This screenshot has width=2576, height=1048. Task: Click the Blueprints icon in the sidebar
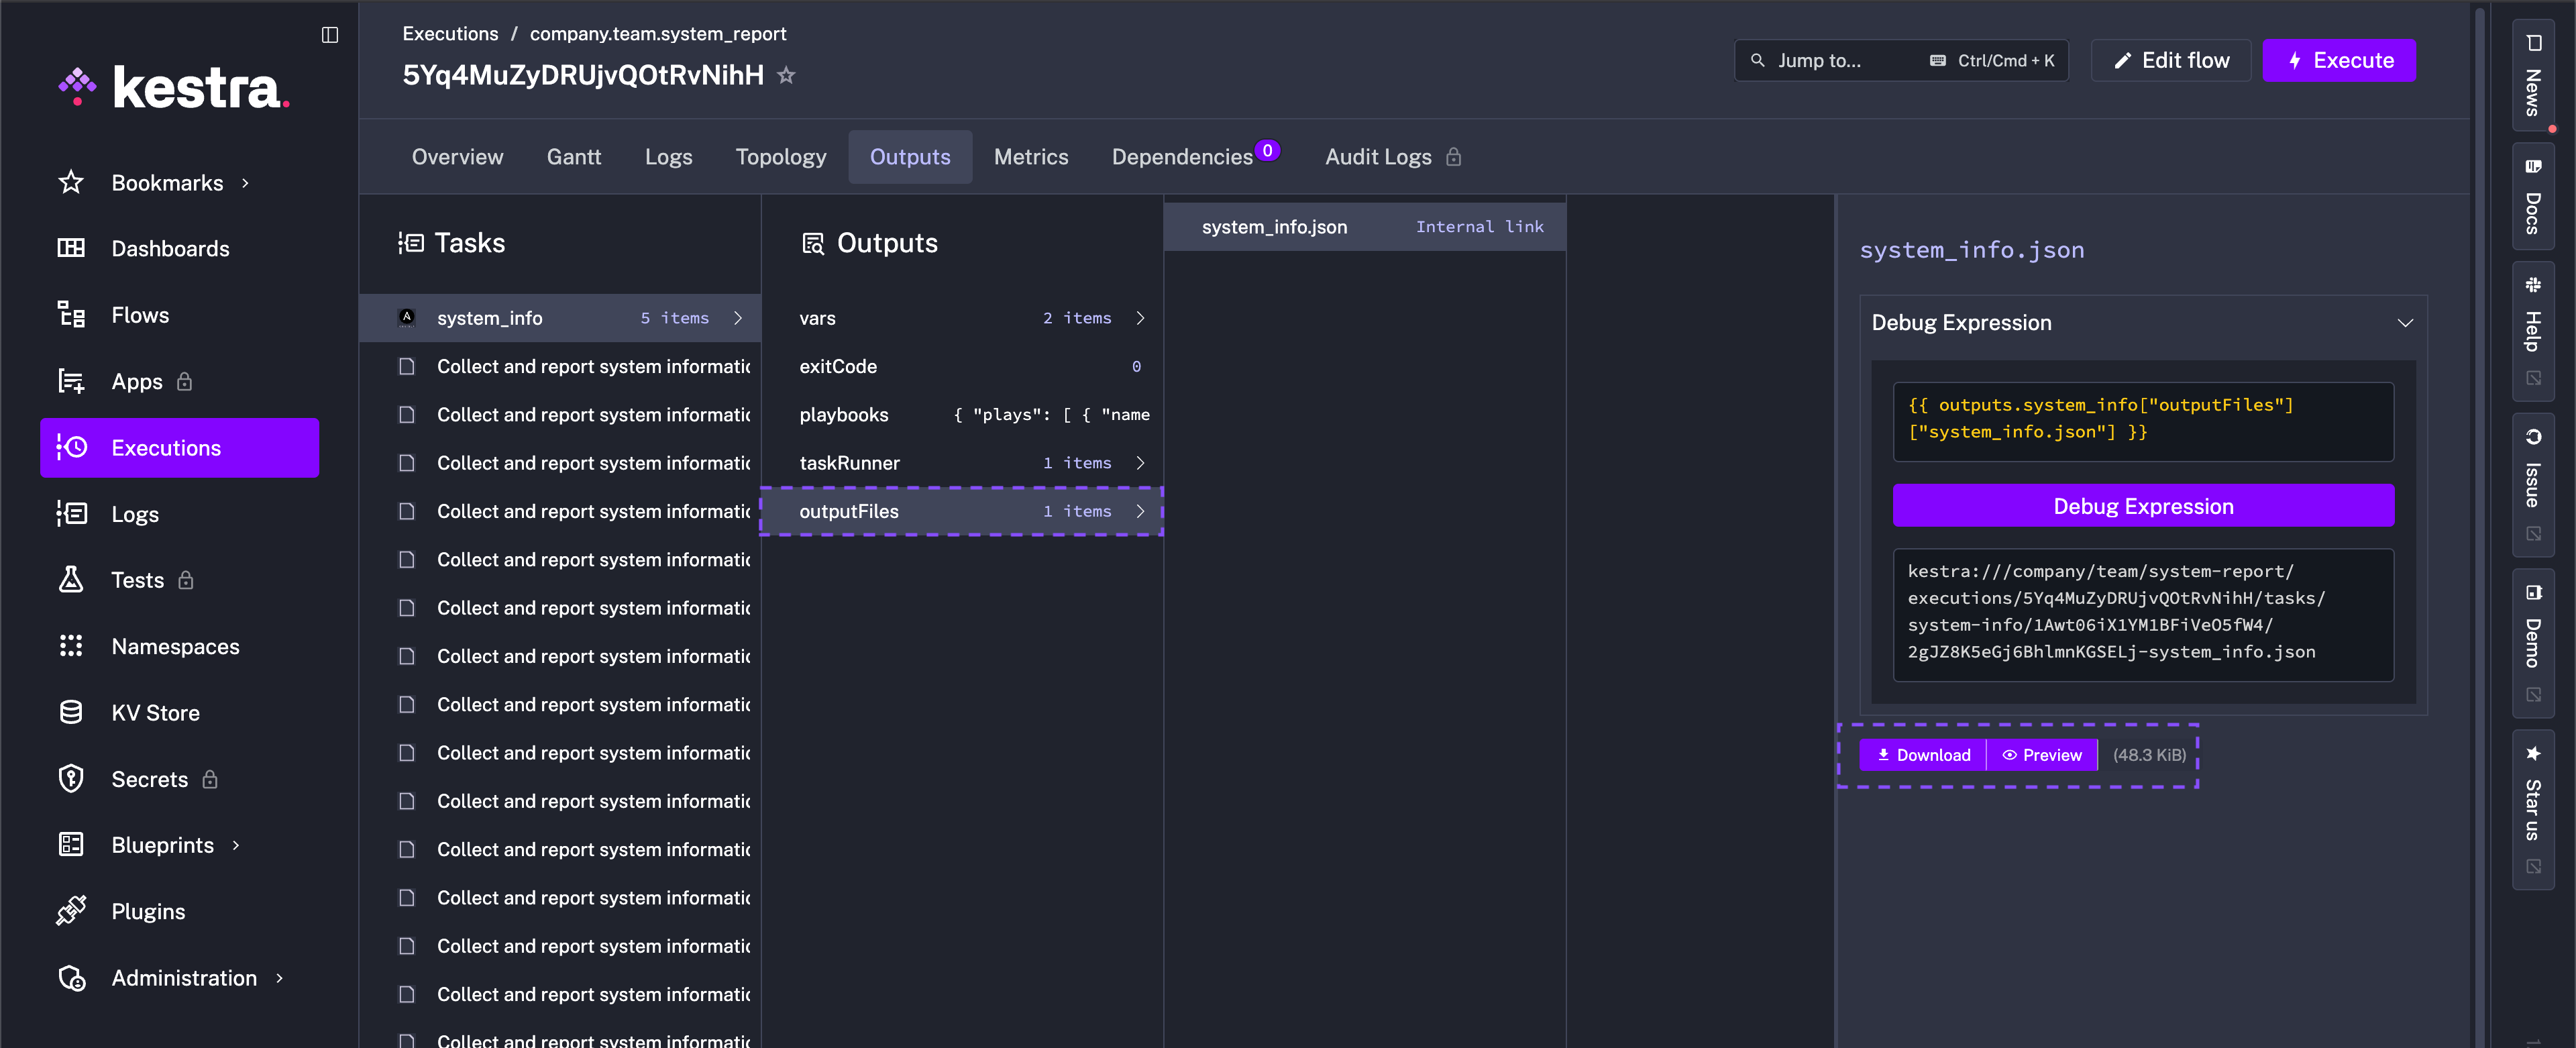pyautogui.click(x=71, y=845)
